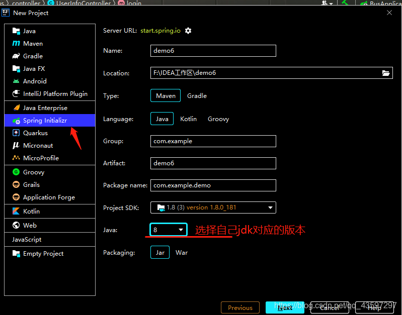Select Grails in project type list
Viewport: 402px width, 315px height.
pos(50,184)
